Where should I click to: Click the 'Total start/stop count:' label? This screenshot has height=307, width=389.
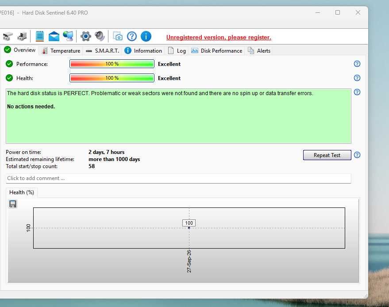[x=31, y=166]
